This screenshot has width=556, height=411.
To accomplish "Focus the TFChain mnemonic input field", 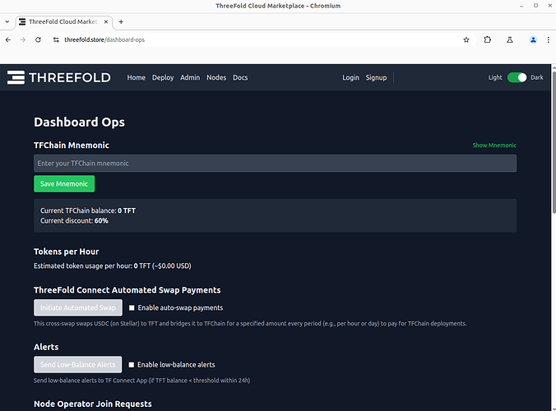I will [276, 164].
